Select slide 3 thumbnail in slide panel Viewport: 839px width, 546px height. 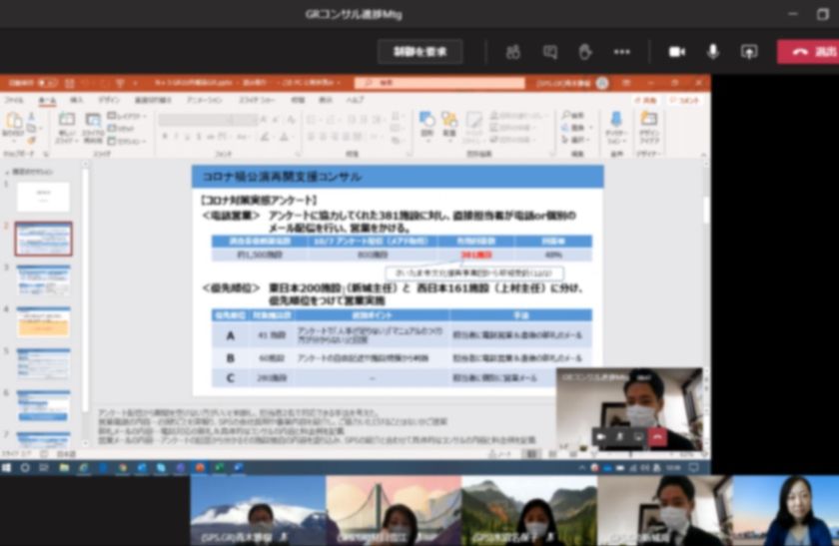click(x=43, y=279)
